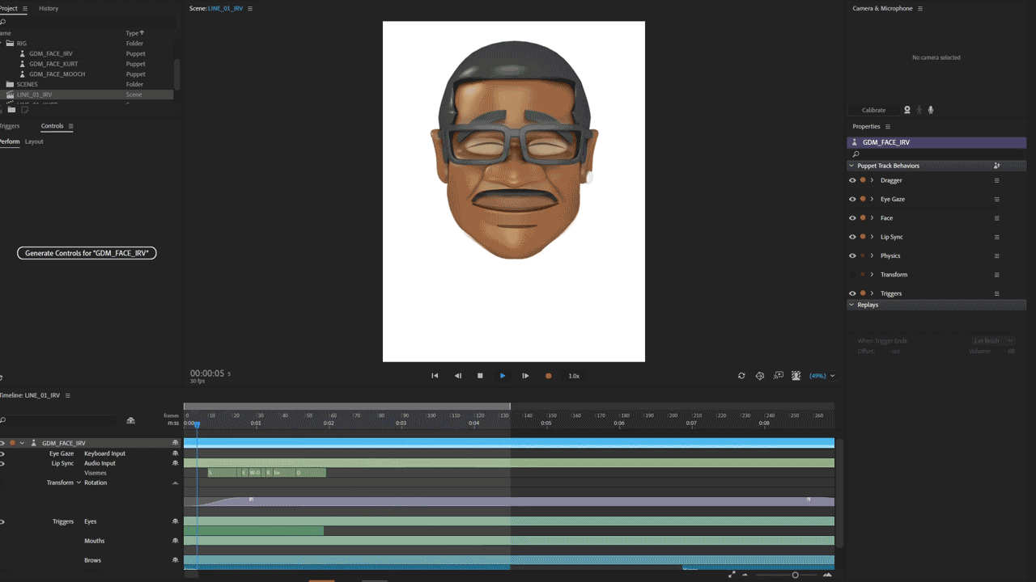1036x582 pixels.
Task: Step back one frame
Action: 457,376
